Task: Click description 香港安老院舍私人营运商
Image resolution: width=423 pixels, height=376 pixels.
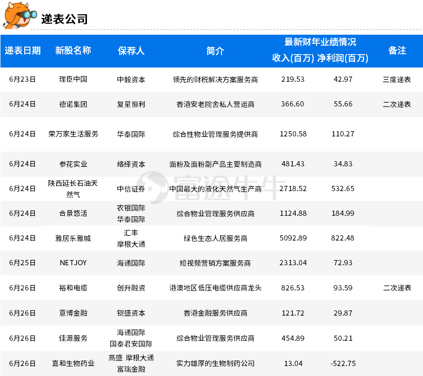Action: pyautogui.click(x=215, y=105)
